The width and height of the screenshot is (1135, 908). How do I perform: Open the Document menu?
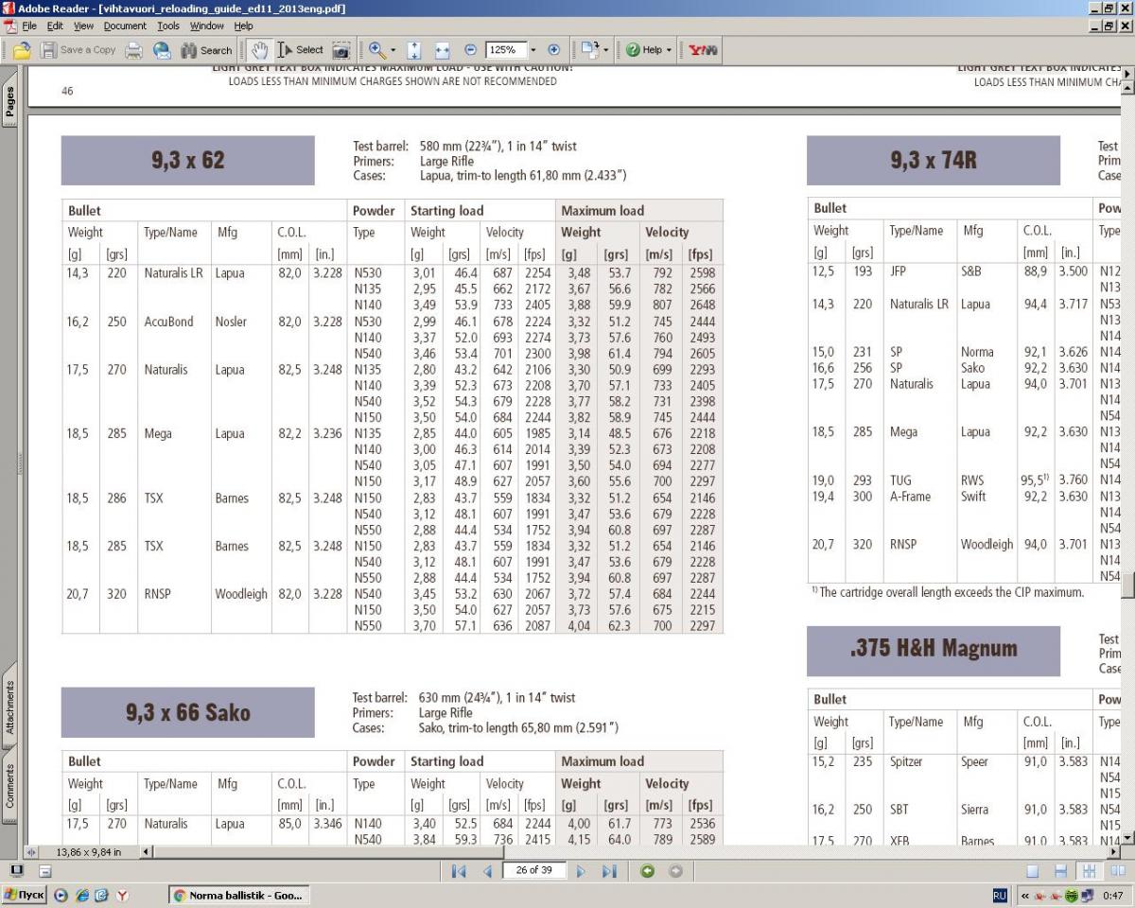click(x=125, y=26)
